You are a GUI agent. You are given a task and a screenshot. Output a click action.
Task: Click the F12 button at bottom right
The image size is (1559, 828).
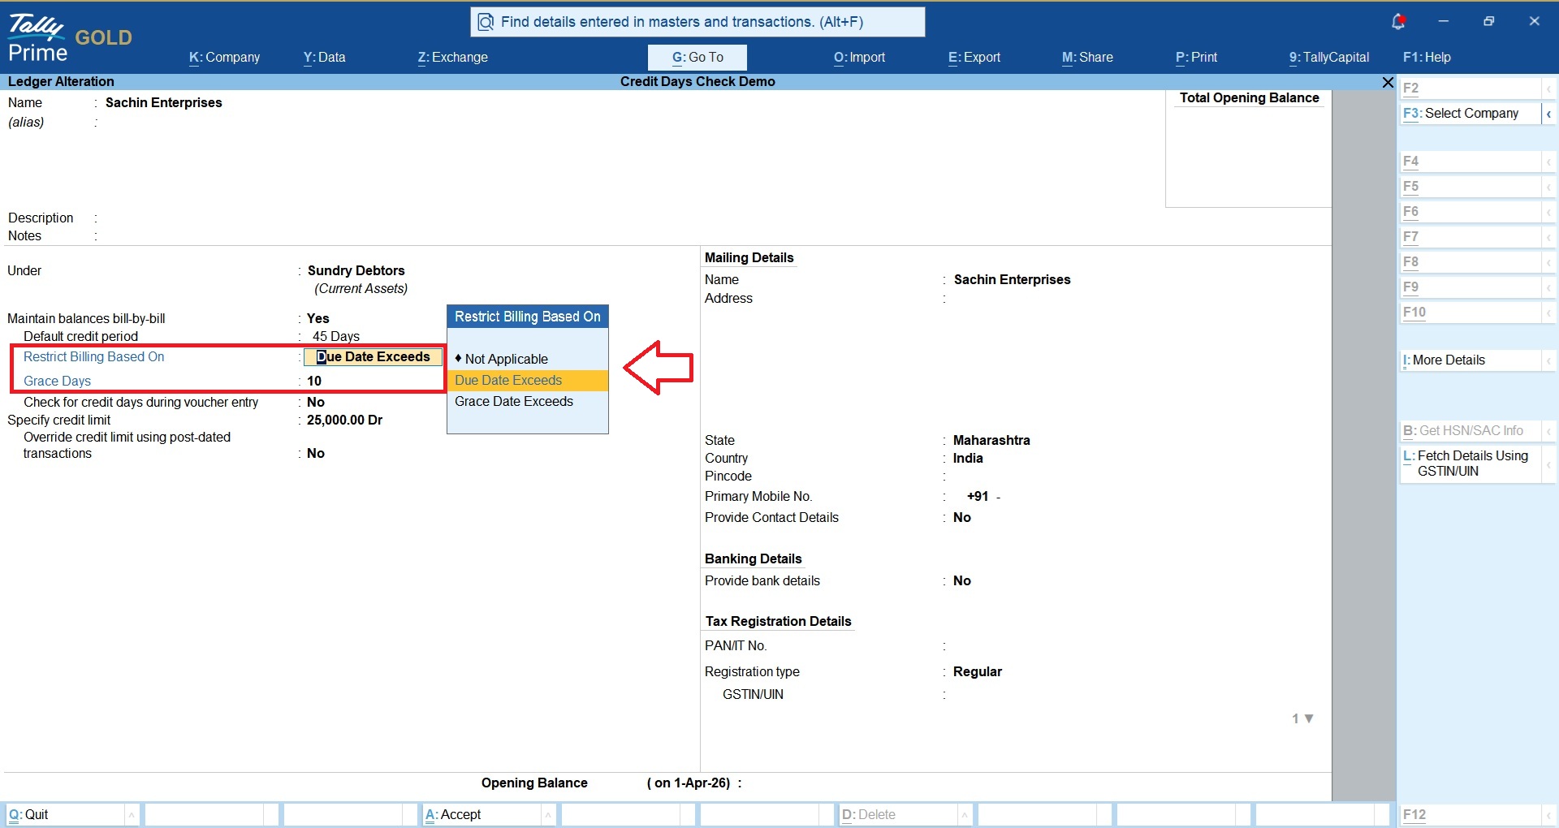pyautogui.click(x=1470, y=814)
